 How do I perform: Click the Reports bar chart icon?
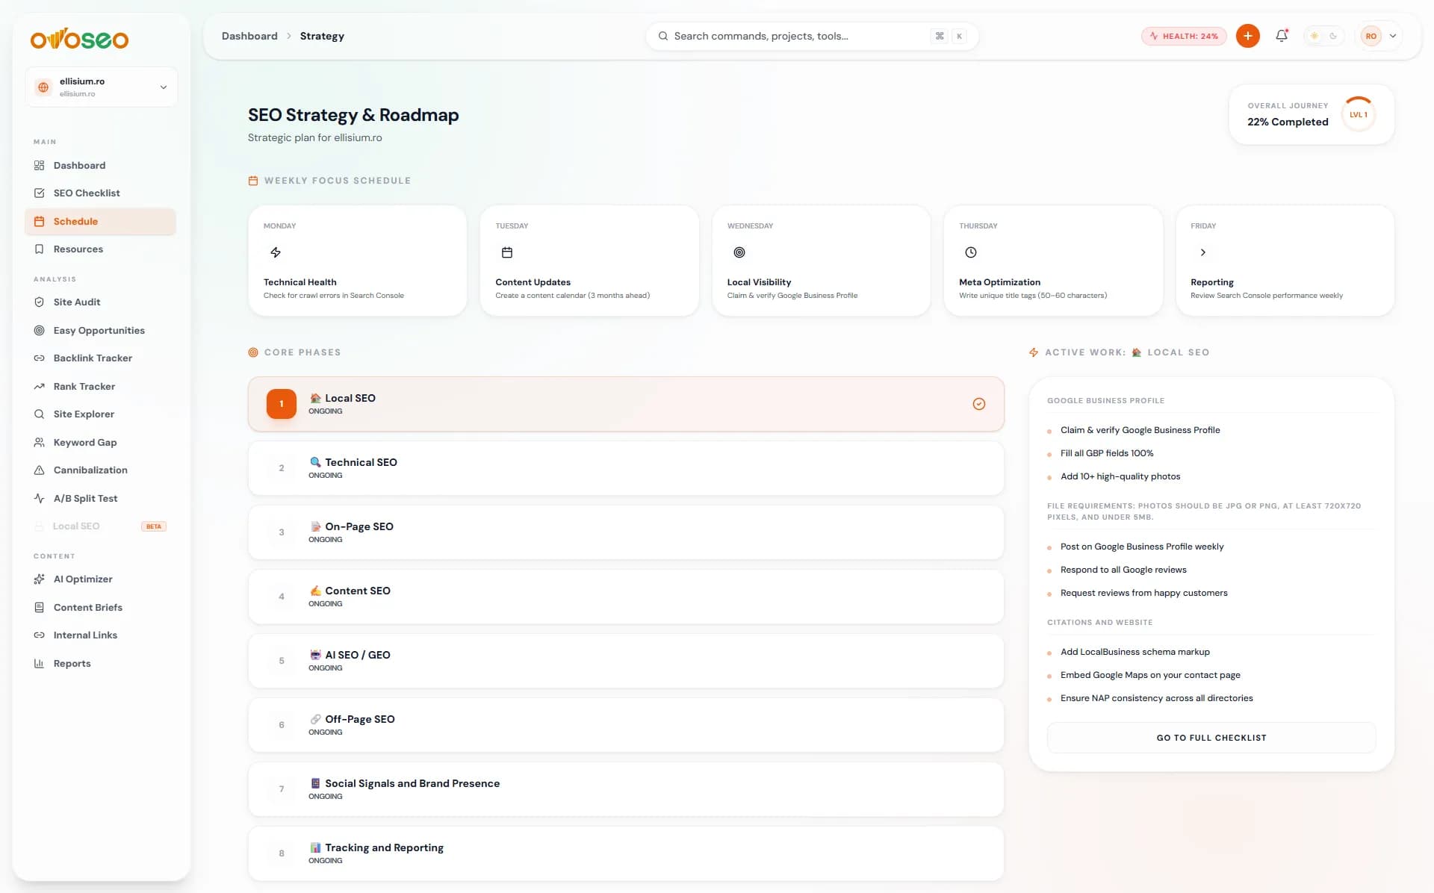pyautogui.click(x=39, y=663)
